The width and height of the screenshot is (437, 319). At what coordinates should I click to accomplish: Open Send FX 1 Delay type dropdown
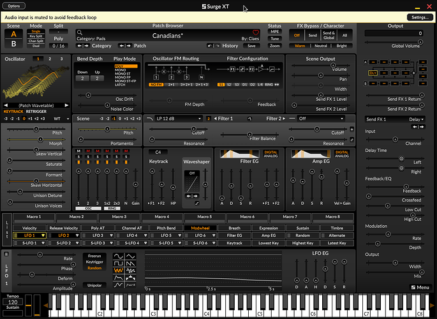click(x=395, y=119)
